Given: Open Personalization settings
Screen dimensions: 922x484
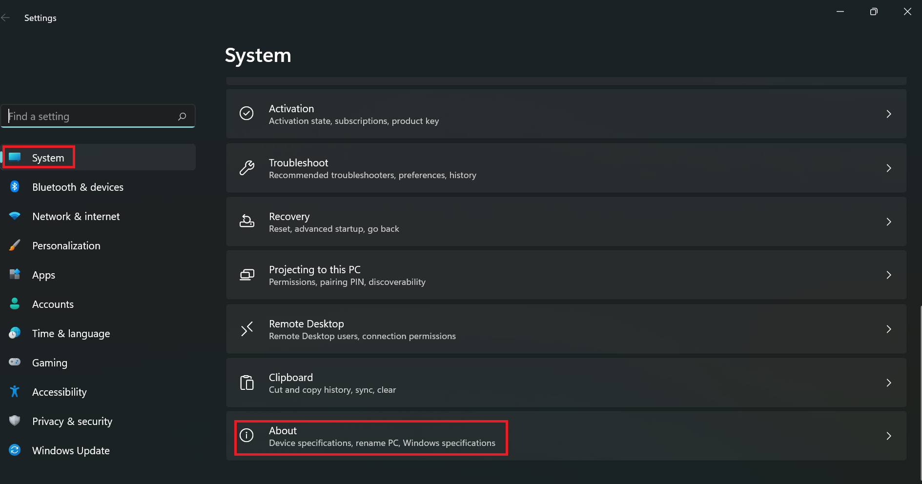Looking at the screenshot, I should [98, 245].
